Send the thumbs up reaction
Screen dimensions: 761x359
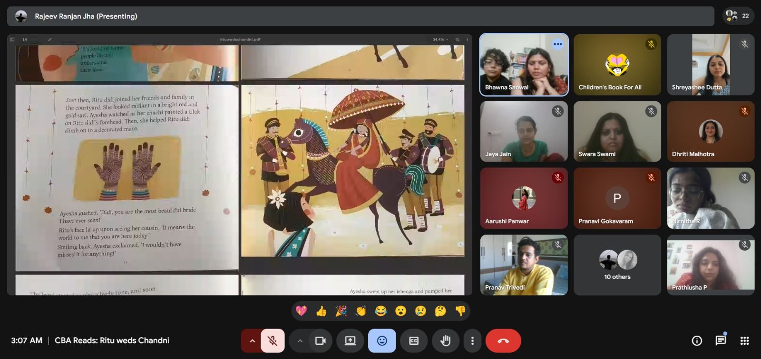pyautogui.click(x=321, y=311)
